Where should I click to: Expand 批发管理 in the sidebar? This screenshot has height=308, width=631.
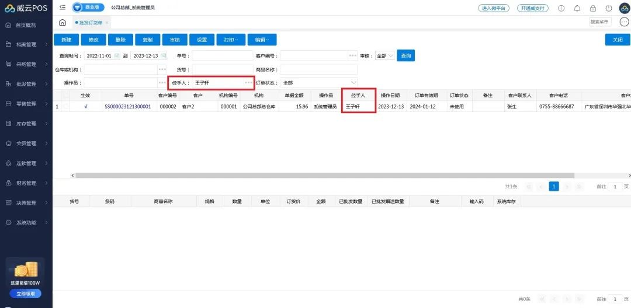coord(26,84)
